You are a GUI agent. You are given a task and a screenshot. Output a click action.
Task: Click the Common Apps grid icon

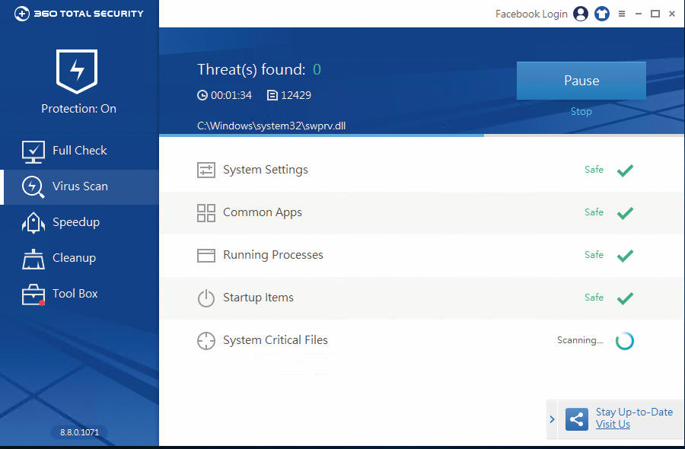(206, 213)
